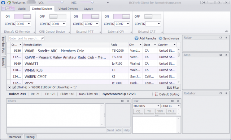Click the 5NN macro button
The width and height of the screenshot is (231, 140).
pyautogui.click(x=160, y=111)
